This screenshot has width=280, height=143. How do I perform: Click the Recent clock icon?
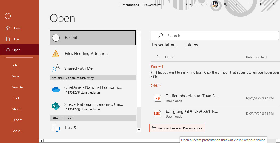(x=56, y=38)
